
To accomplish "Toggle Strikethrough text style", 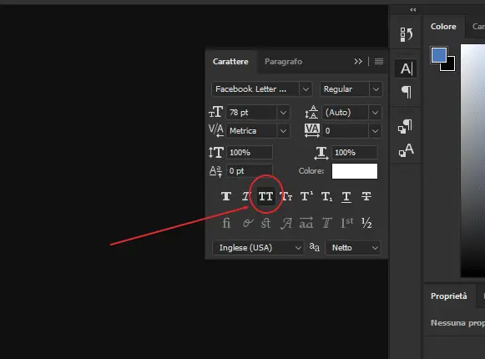I will click(366, 196).
